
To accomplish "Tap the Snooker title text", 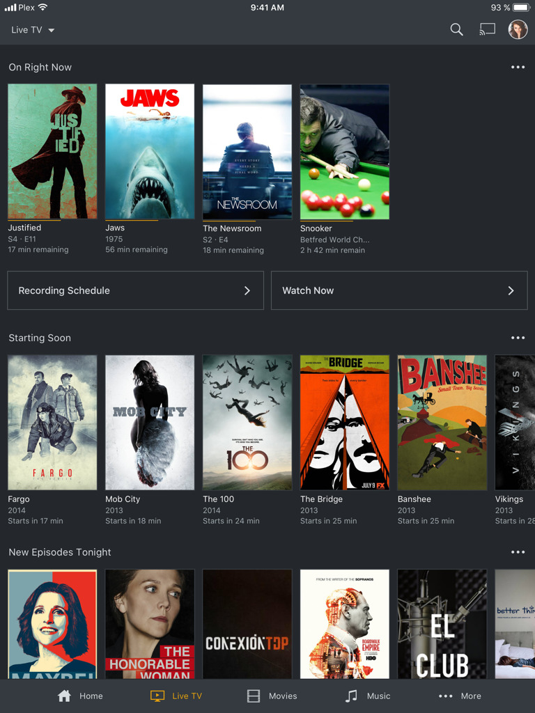I will (x=316, y=228).
